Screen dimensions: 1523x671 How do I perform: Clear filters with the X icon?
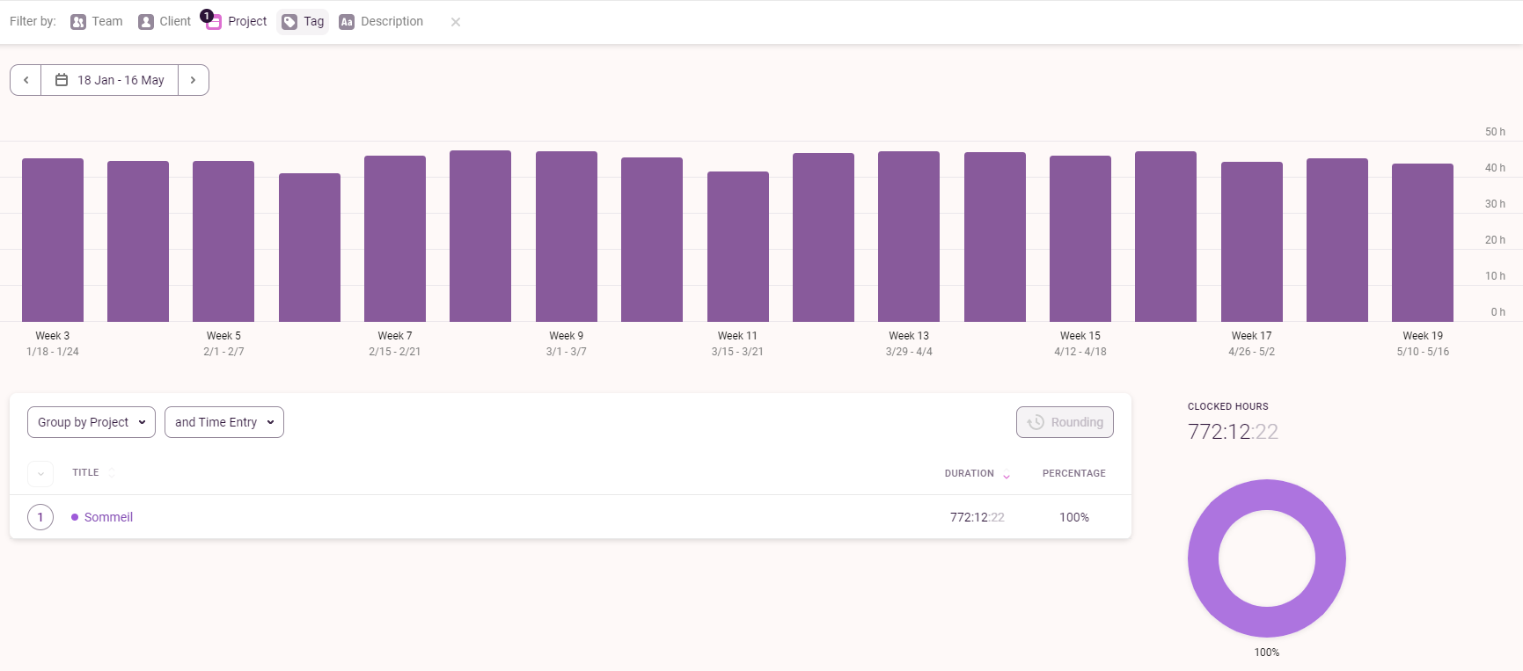[456, 22]
